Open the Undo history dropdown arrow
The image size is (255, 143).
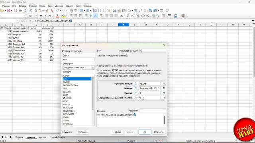(61, 11)
